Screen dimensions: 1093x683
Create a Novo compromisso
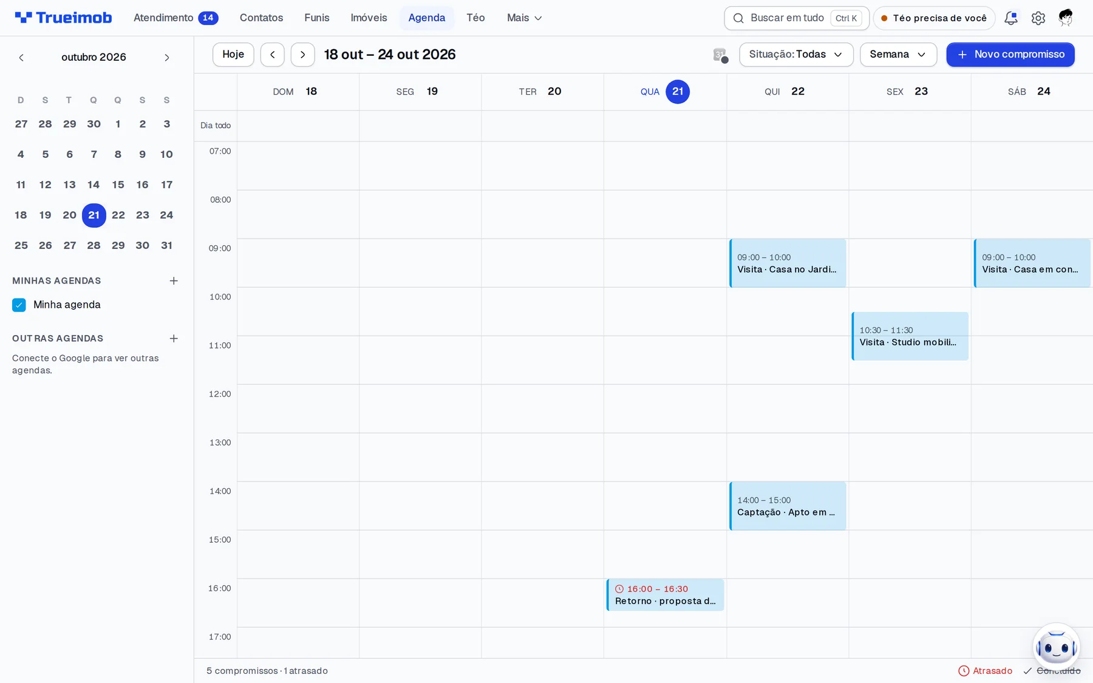[1010, 55]
